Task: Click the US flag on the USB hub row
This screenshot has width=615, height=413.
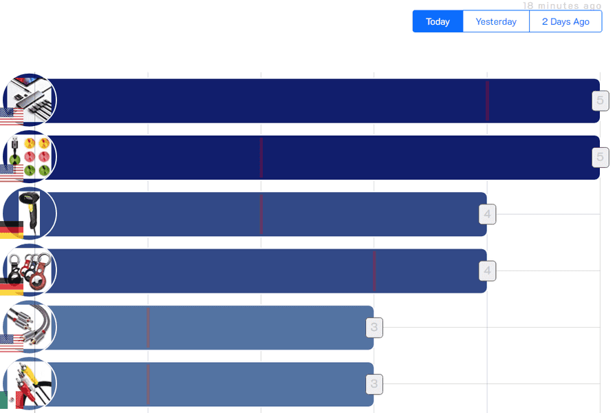Action: point(11,116)
